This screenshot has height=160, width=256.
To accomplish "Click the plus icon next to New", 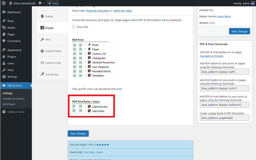I will [x=50, y=3].
